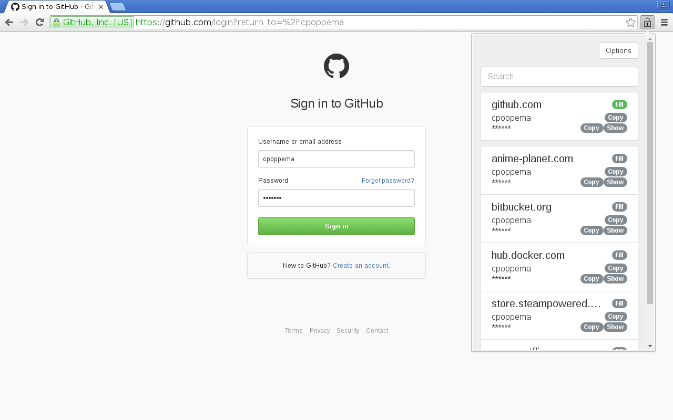Click the Search field in the extension
The image size is (673, 420).
[x=559, y=76]
